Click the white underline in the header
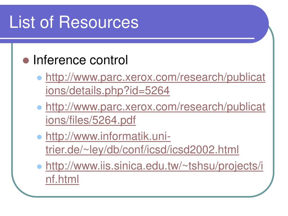The width and height of the screenshot is (288, 216). coord(127,38)
